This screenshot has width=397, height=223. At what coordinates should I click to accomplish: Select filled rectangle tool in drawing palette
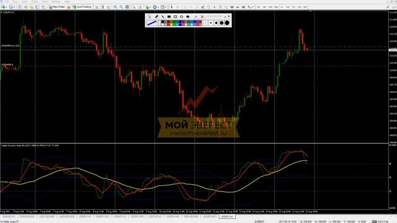(169, 17)
